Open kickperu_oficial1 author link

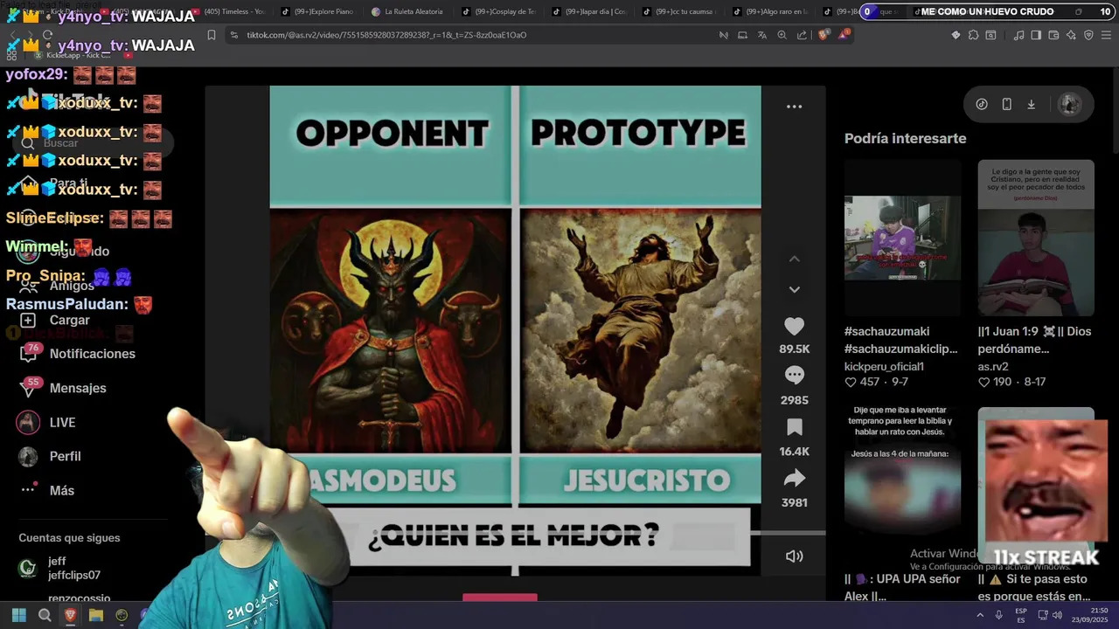coord(884,367)
